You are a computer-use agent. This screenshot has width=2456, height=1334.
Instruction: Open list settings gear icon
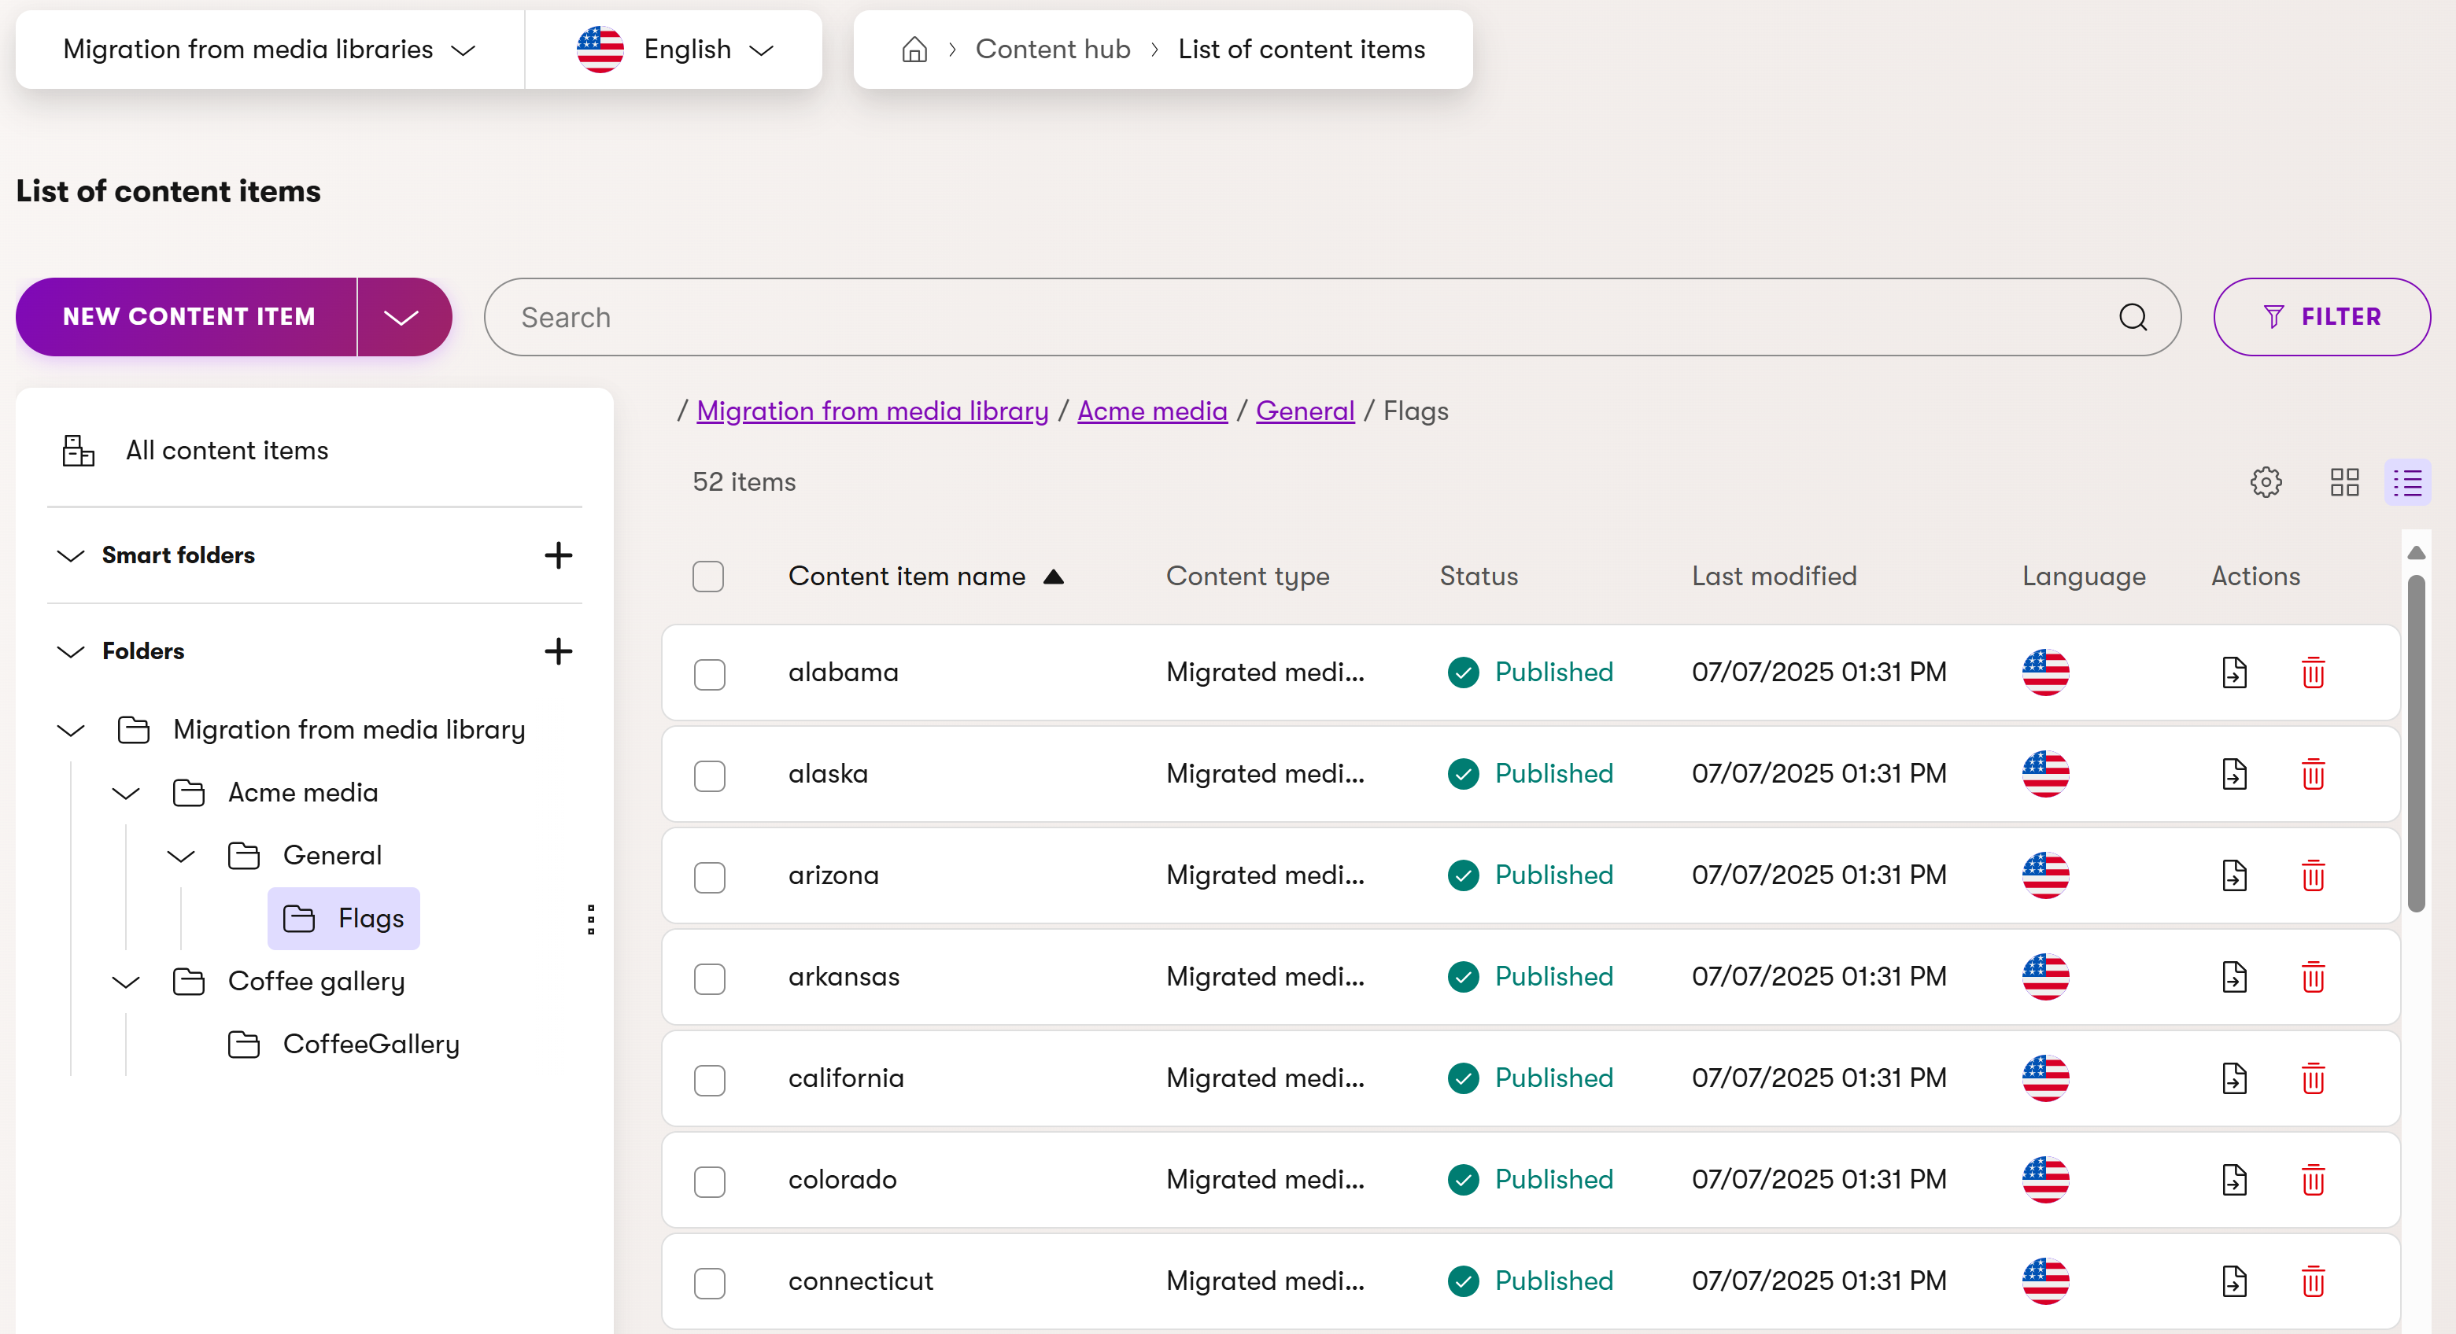coord(2266,482)
